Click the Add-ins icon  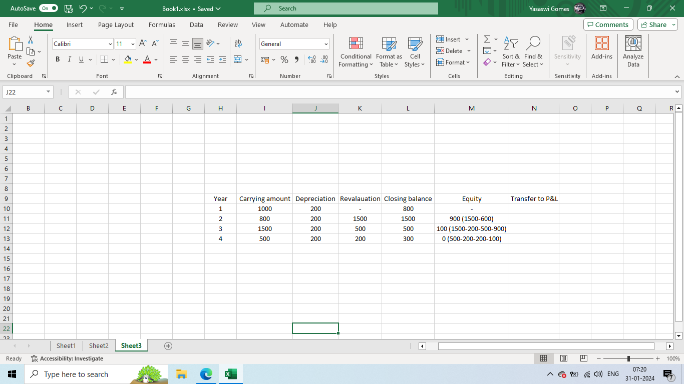click(x=601, y=43)
